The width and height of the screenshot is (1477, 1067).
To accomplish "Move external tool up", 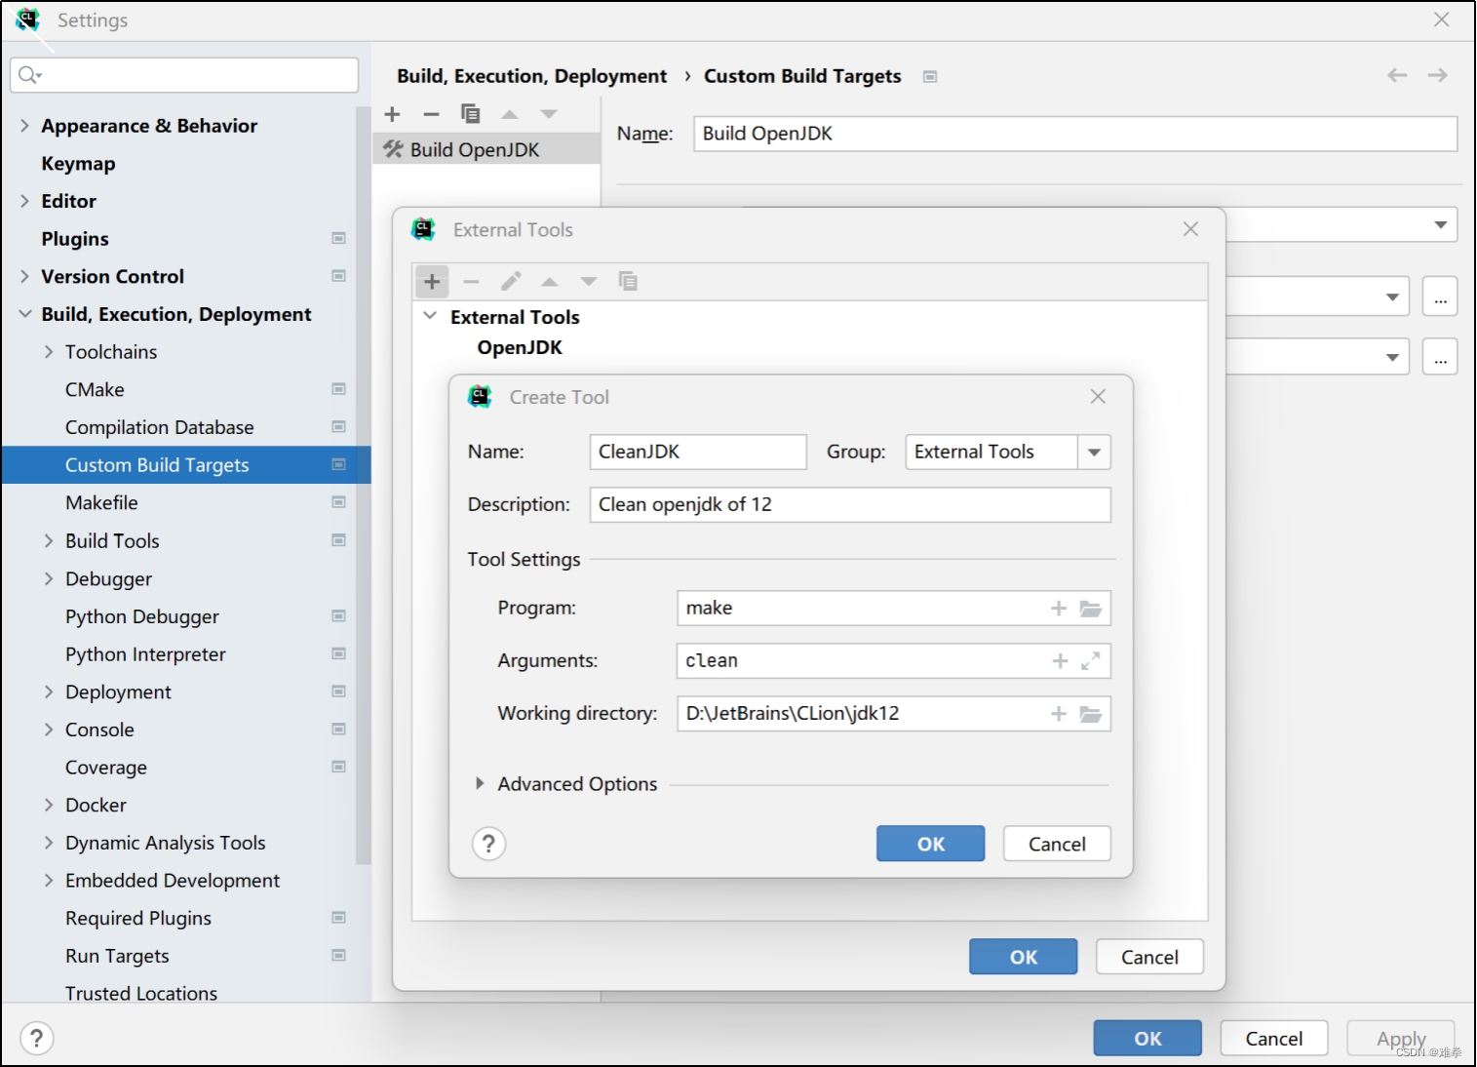I will point(550,282).
